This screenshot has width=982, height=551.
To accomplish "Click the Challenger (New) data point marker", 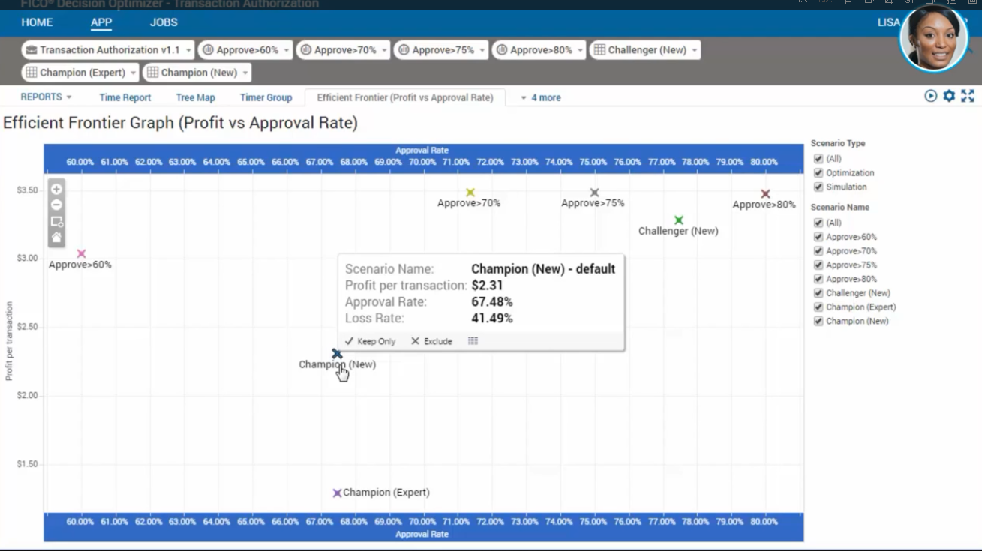I will 679,220.
